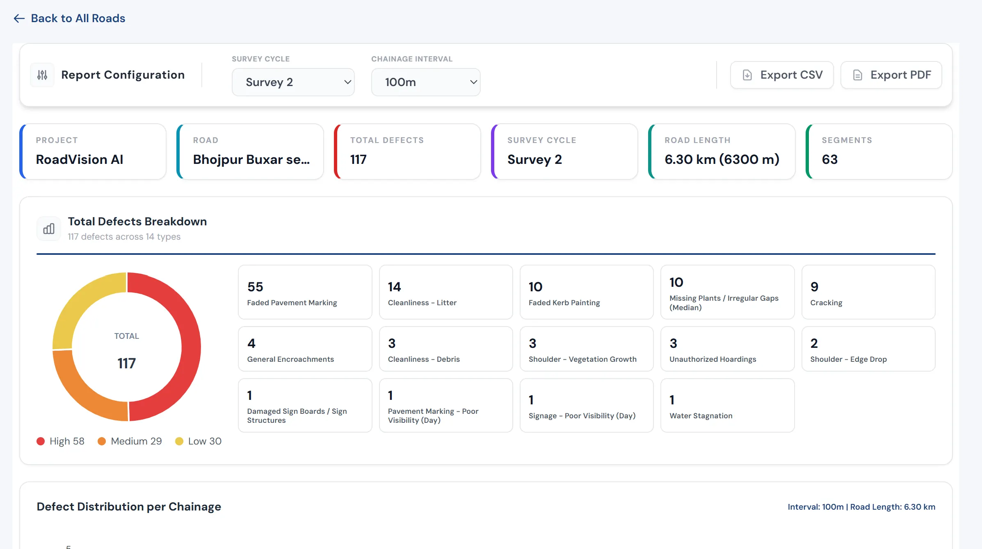Export the report as PDF

tap(891, 75)
